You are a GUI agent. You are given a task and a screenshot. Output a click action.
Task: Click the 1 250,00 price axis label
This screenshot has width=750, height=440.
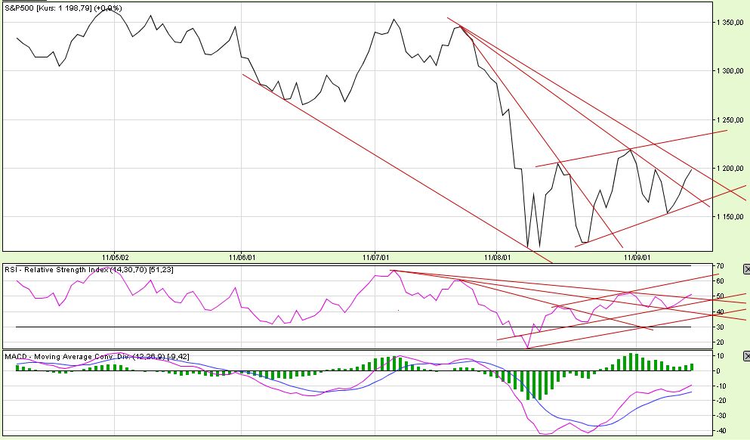tap(730, 119)
